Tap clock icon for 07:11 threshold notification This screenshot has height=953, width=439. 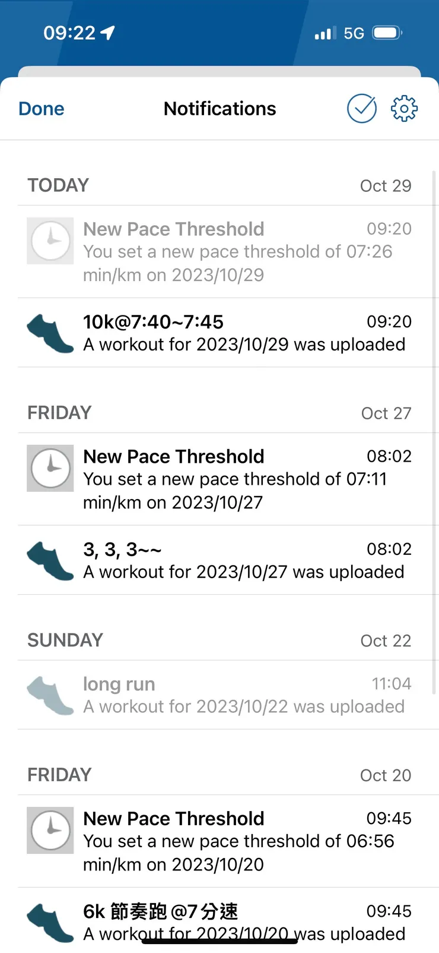pos(50,468)
